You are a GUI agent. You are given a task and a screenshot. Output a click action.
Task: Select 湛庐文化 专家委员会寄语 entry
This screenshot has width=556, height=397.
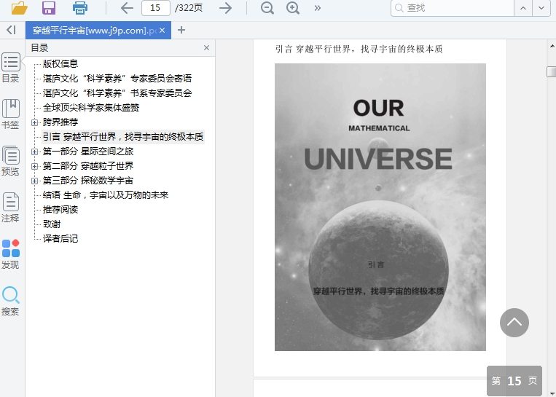click(117, 79)
